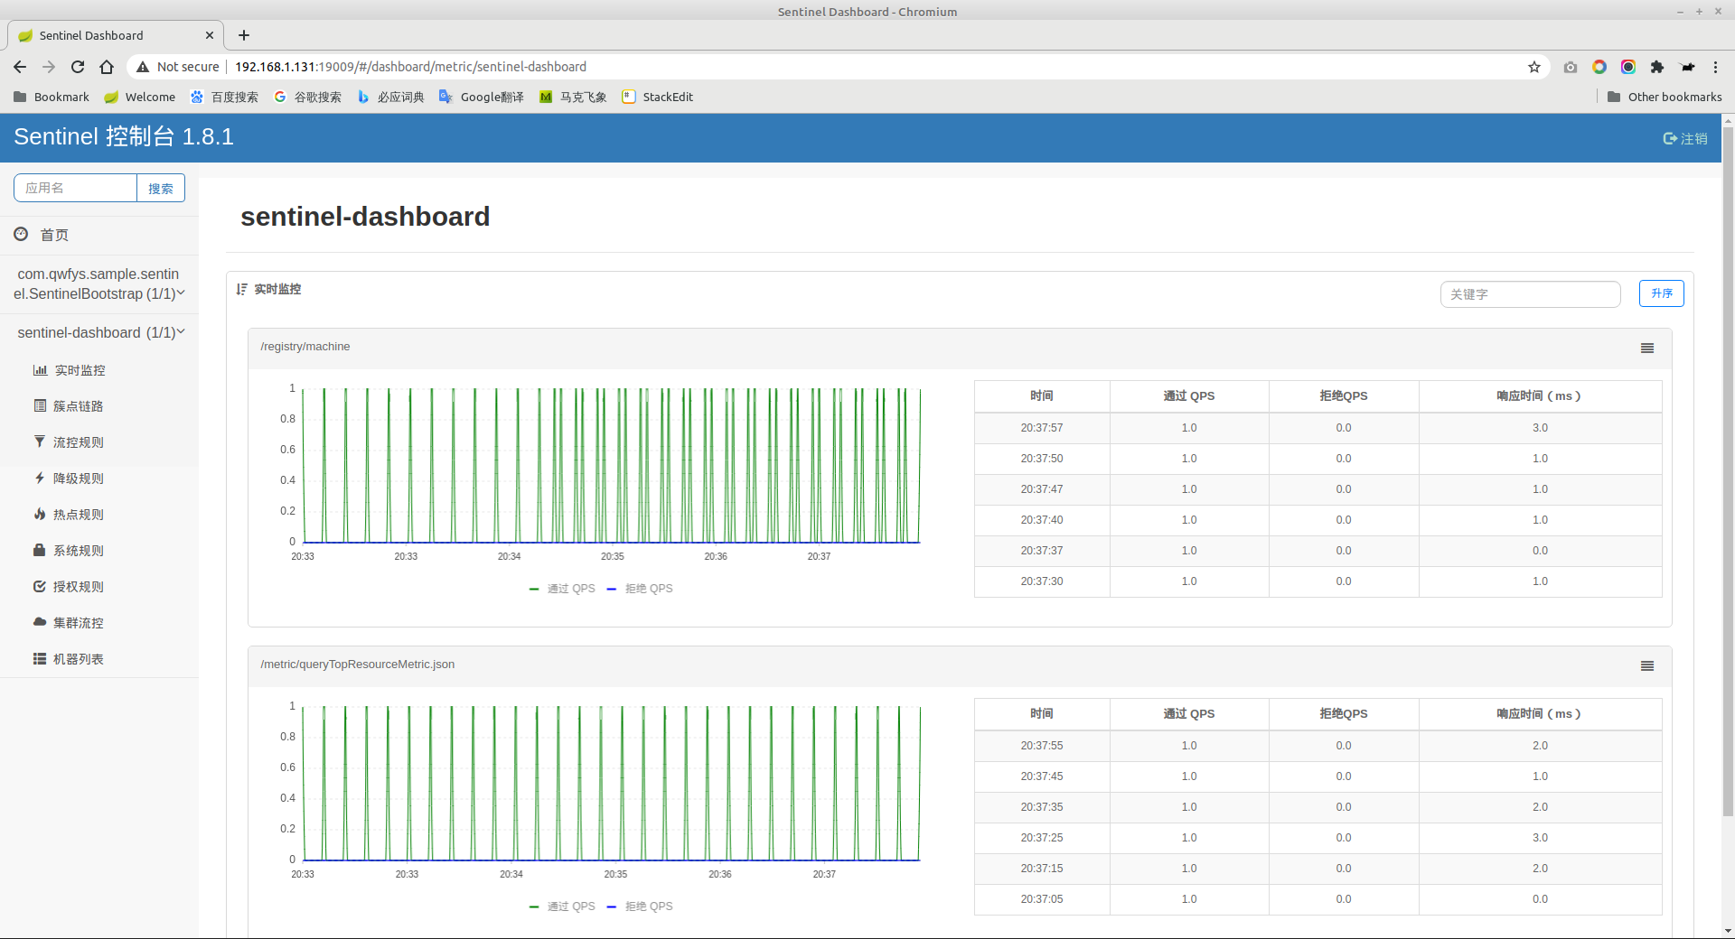1735x939 pixels.
Task: Toggle 拒绝 QPS legend in queryTopResourceMetric chart
Action: 640,906
